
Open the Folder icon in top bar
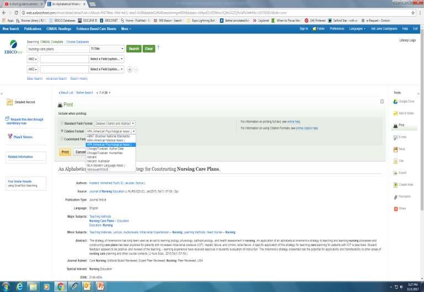point(315,29)
